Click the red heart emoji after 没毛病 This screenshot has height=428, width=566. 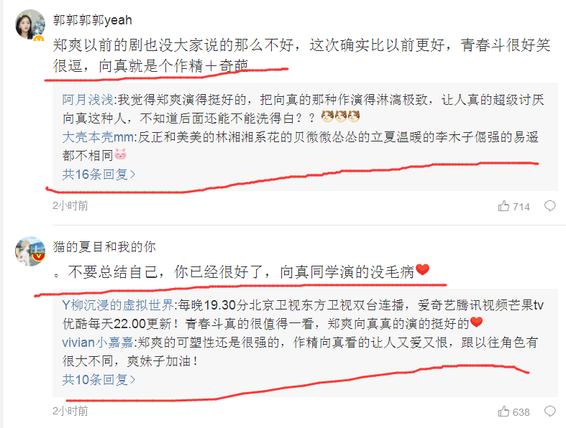point(423,270)
